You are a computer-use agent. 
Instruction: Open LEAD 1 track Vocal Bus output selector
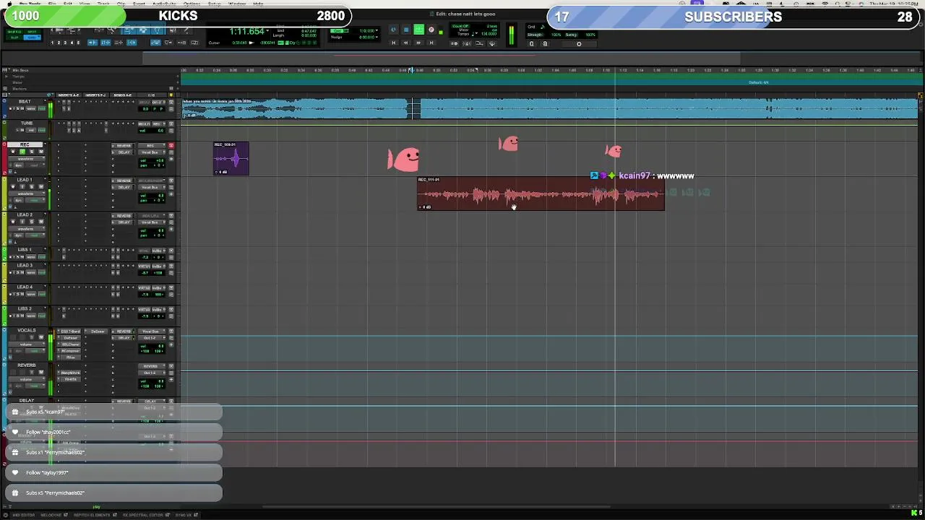click(152, 187)
